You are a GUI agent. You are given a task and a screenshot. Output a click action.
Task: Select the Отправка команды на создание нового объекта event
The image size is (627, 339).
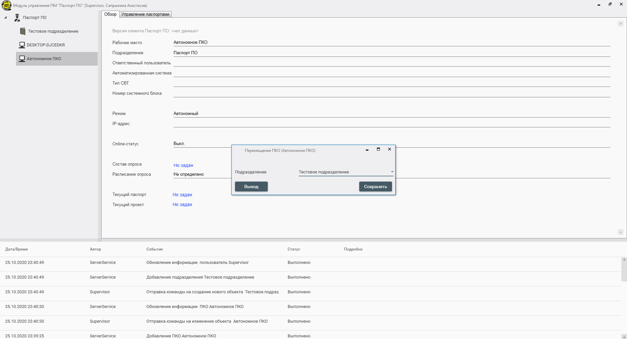coord(311,294)
